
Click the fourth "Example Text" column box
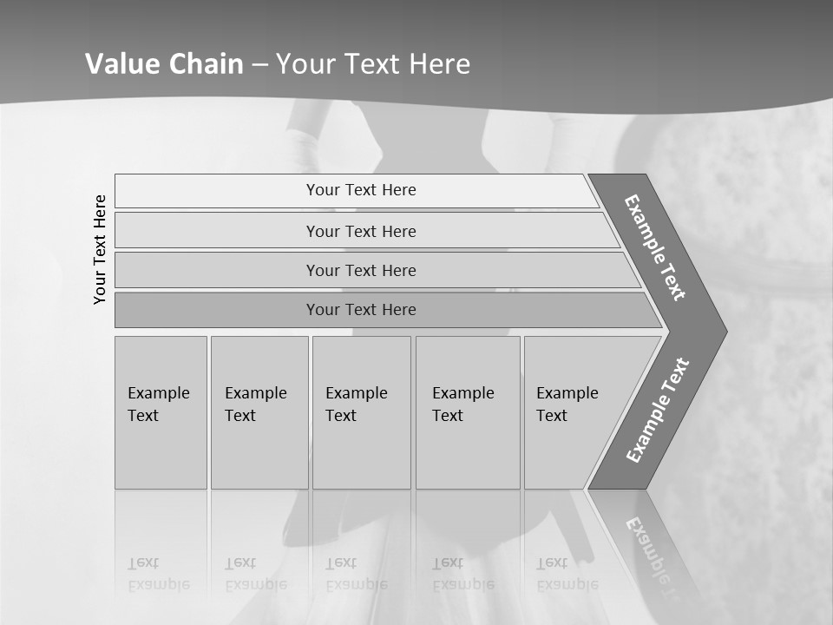coord(468,412)
